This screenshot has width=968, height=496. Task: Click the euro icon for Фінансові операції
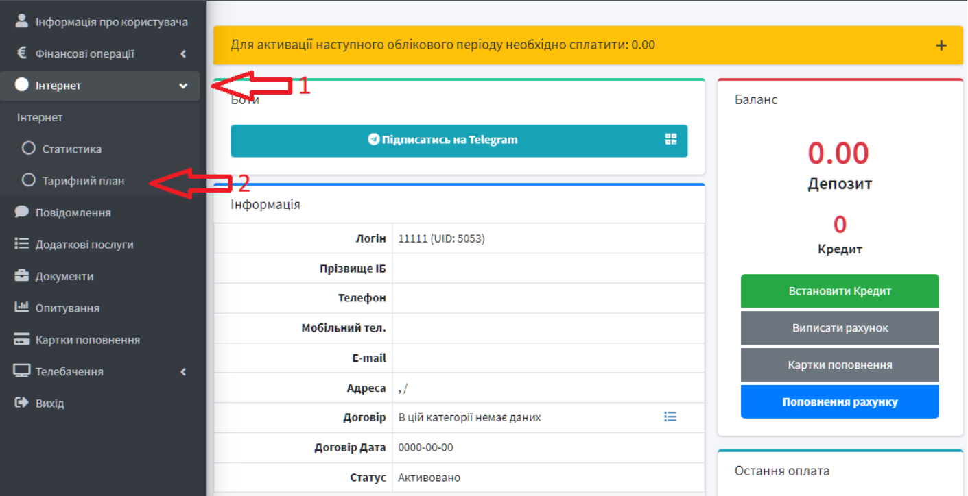coord(22,53)
